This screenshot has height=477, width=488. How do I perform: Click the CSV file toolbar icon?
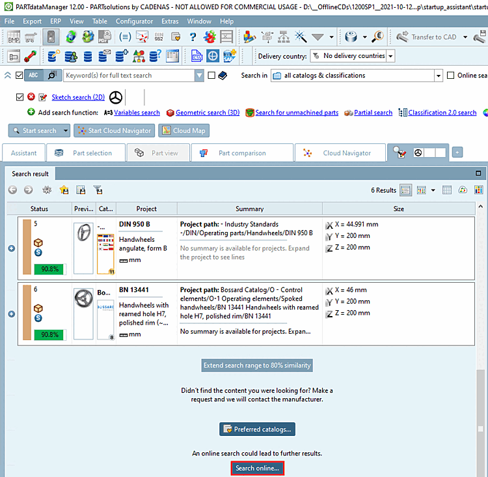click(197, 56)
